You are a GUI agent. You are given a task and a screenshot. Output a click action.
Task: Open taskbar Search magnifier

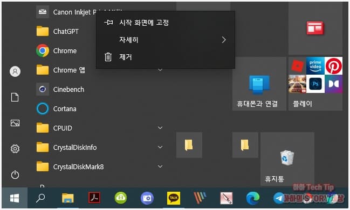[40, 198]
